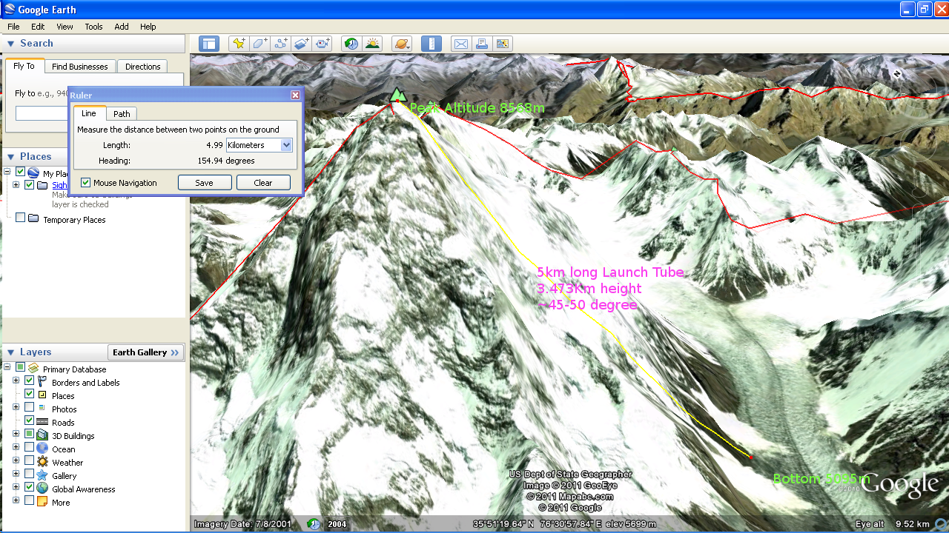The image size is (949, 533).
Task: Add an image overlay from the toolbar
Action: [301, 44]
